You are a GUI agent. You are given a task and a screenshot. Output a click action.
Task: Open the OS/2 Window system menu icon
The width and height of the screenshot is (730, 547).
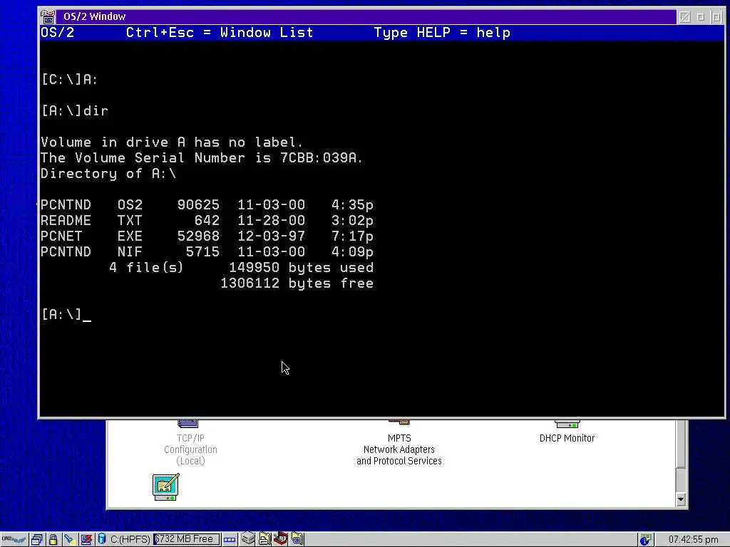pos(48,17)
